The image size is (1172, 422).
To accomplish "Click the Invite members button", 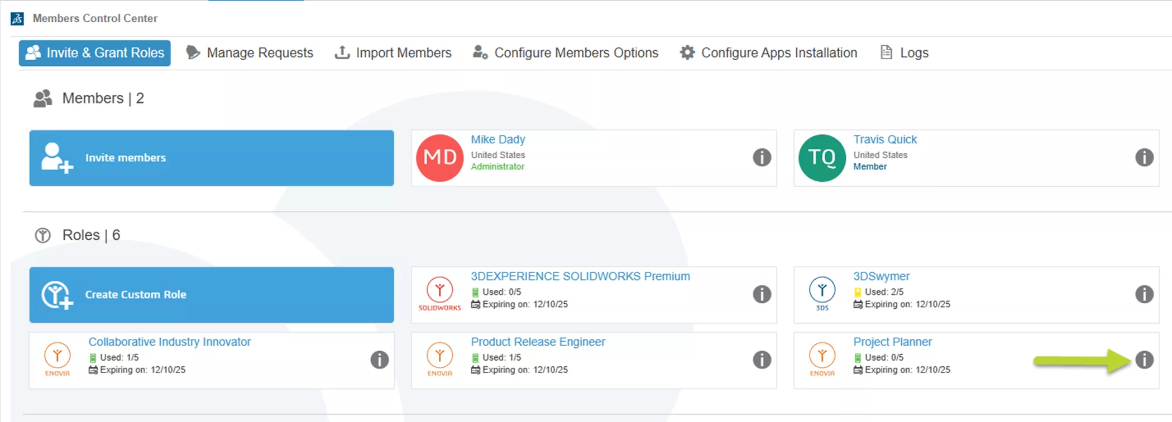I will pos(212,158).
